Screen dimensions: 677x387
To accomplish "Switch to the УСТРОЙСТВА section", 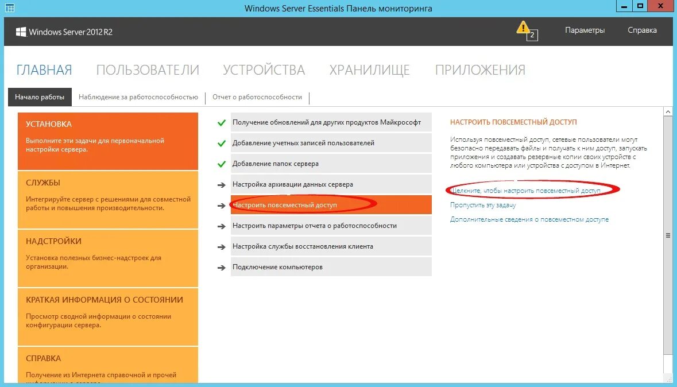I will click(264, 70).
